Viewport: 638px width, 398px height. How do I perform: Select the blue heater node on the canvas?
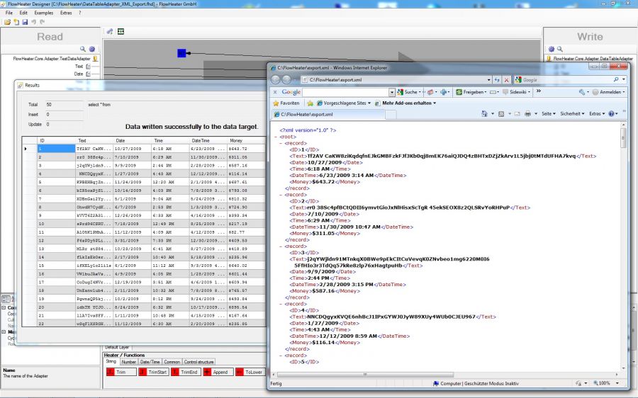[181, 53]
